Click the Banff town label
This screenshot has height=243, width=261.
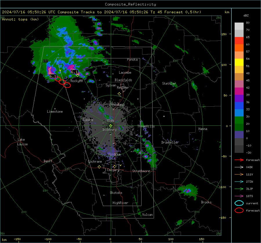point(48,161)
